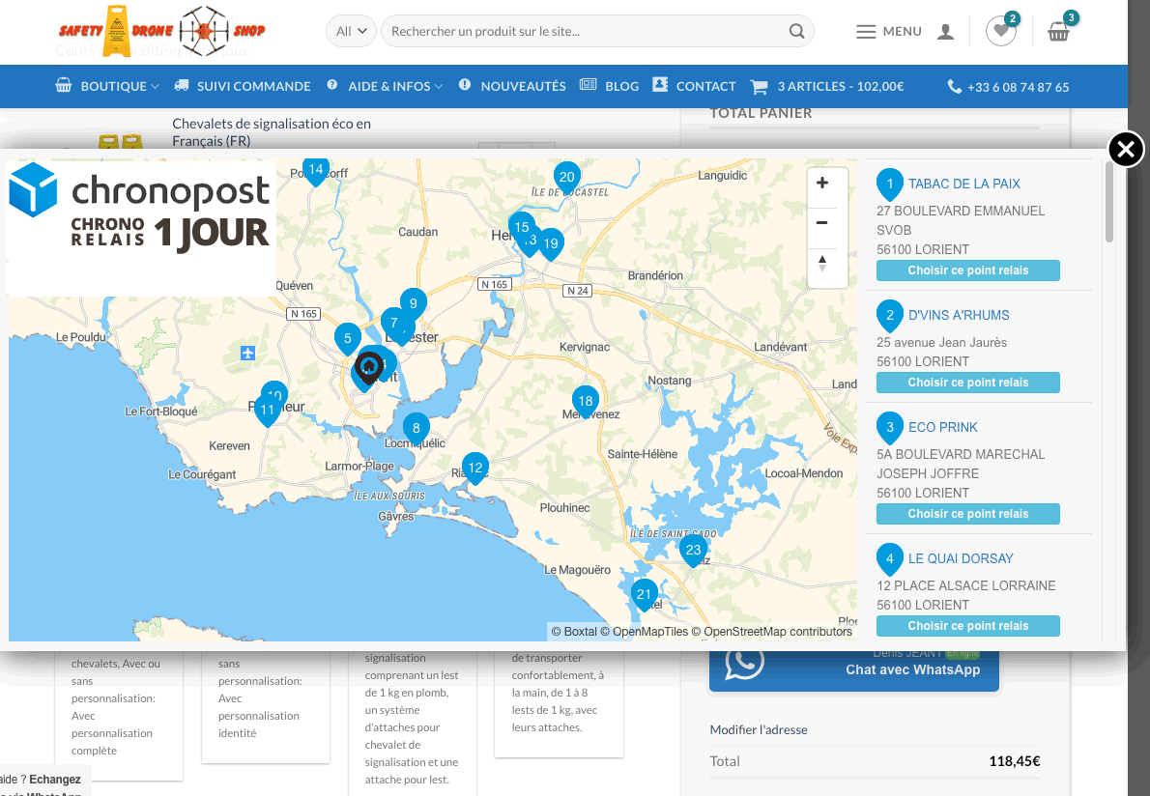Image resolution: width=1150 pixels, height=796 pixels.
Task: Click map marker number 20
Action: tap(566, 178)
